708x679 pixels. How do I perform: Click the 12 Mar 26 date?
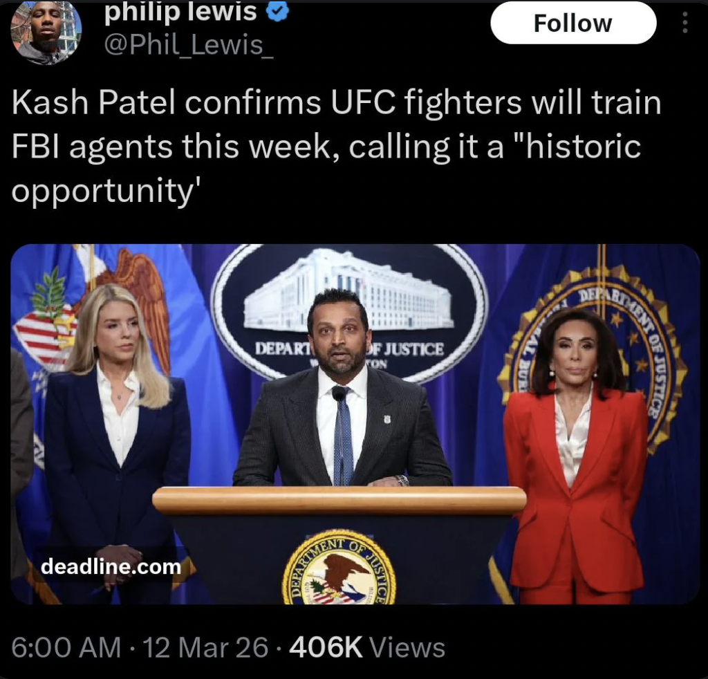click(x=205, y=648)
